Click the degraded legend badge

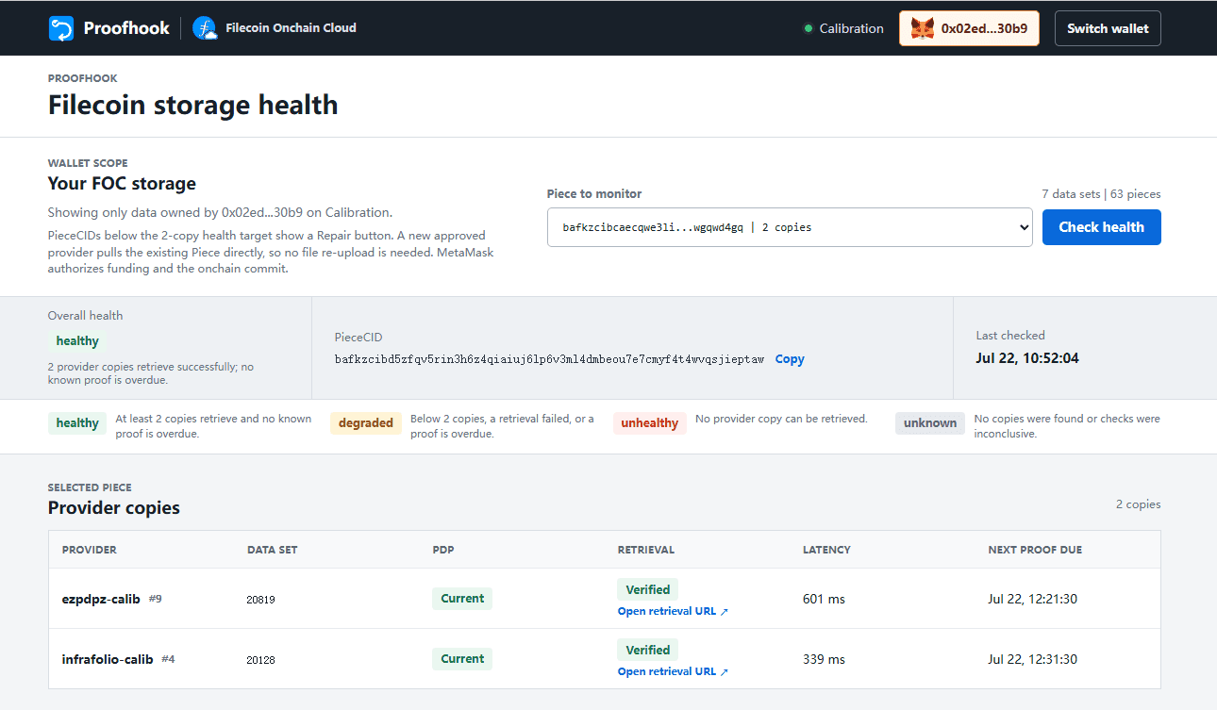[366, 423]
